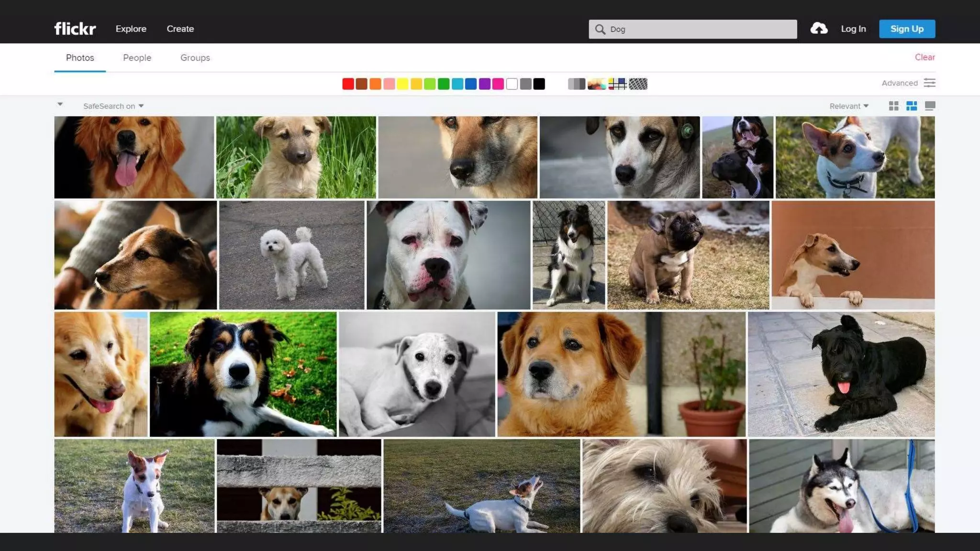Viewport: 980px width, 551px height.
Task: Collapse the search filters panel
Action: point(60,104)
